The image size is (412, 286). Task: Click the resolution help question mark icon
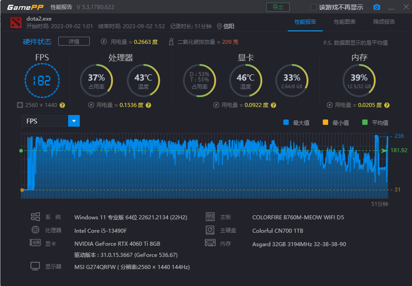(62, 105)
